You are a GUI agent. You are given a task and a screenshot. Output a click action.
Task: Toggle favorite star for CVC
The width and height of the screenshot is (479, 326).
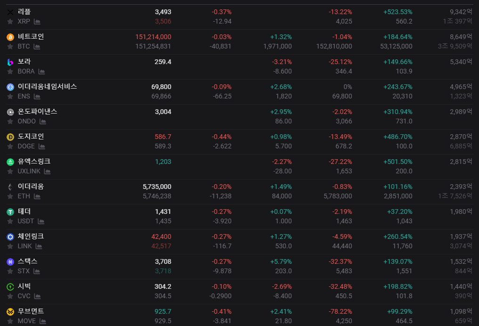pos(10,296)
